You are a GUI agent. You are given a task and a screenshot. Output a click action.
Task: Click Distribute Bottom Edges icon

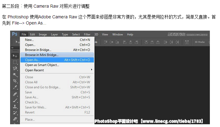pos(158,42)
